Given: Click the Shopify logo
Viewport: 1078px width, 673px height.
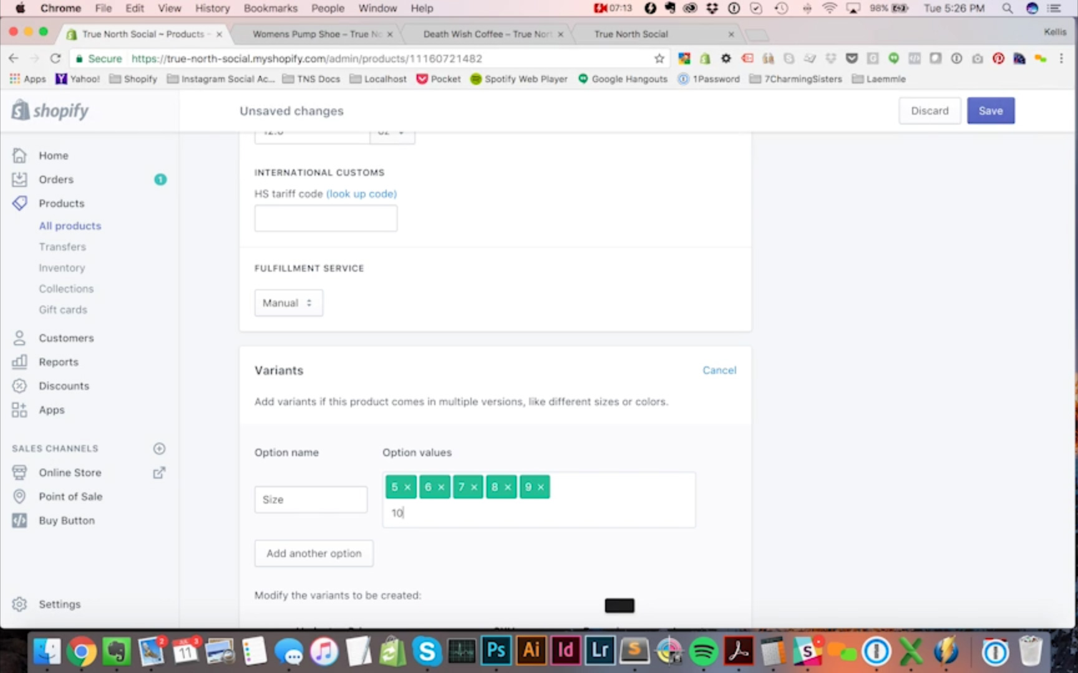Looking at the screenshot, I should pyautogui.click(x=50, y=110).
